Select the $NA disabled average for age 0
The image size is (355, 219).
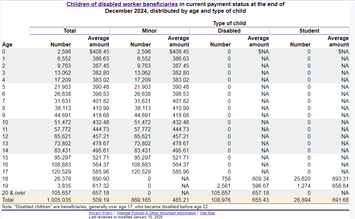[x=264, y=52]
